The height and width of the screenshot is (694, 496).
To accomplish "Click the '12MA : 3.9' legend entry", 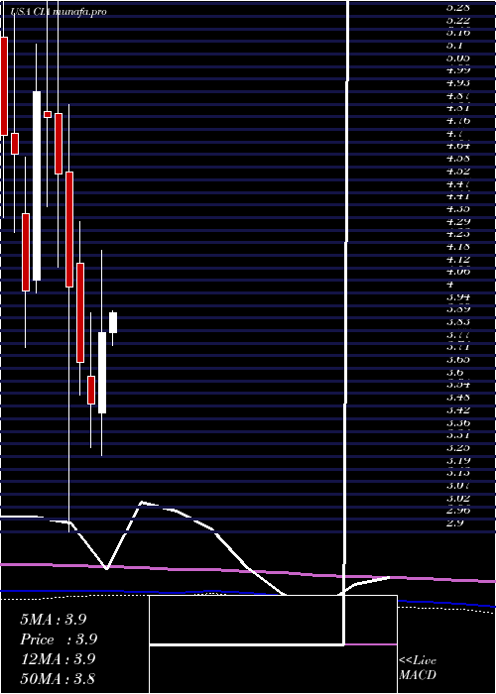I will click(x=58, y=659).
